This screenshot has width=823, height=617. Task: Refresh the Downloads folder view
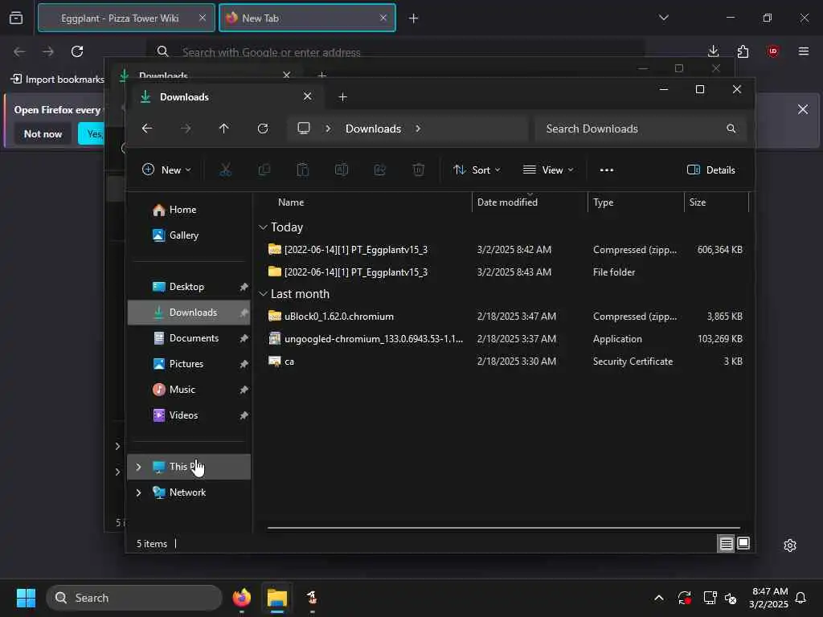coord(263,129)
